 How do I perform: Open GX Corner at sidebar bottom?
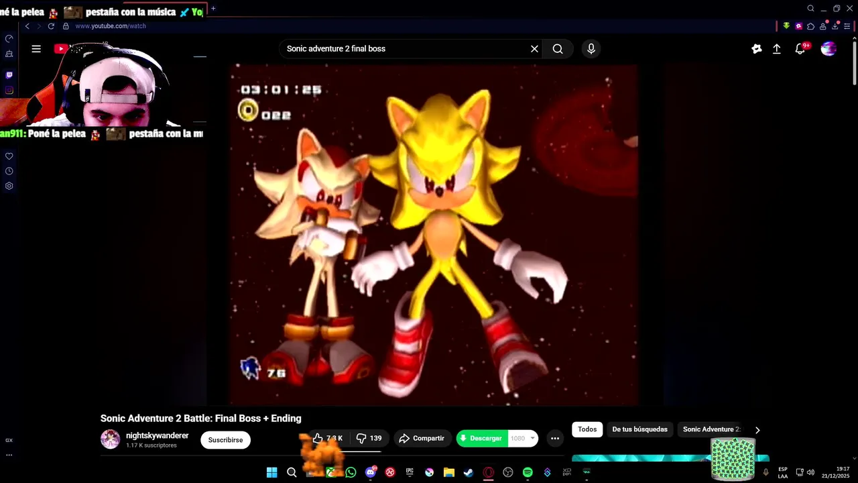point(9,440)
